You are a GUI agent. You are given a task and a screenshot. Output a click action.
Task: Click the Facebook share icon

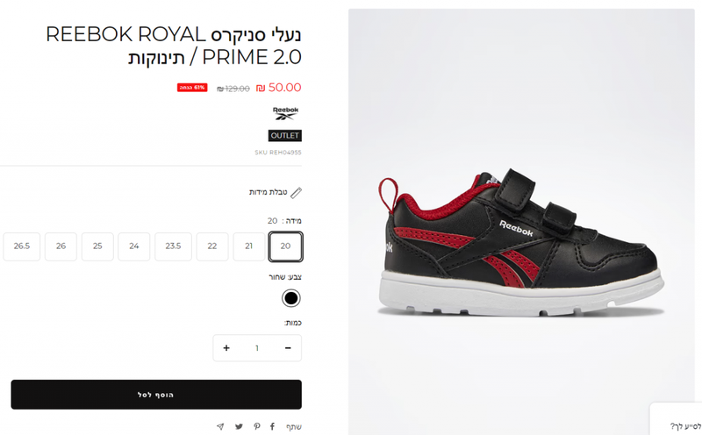pyautogui.click(x=272, y=426)
